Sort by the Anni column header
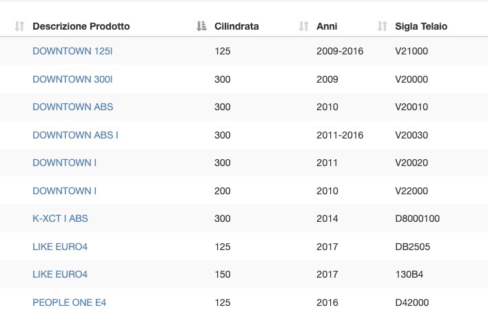This screenshot has height=319, width=488. coord(327,26)
